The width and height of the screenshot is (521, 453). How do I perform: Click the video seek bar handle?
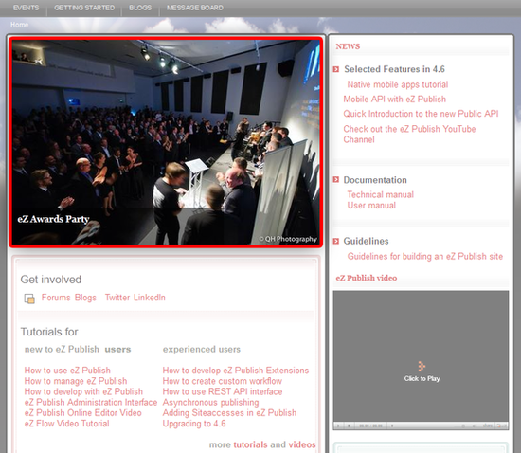tap(392, 426)
